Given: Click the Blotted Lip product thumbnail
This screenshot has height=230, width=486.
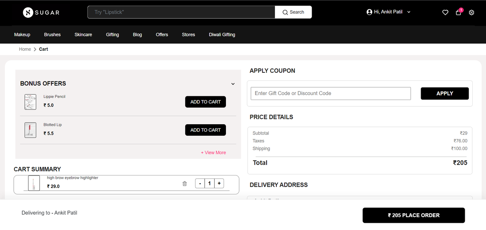Looking at the screenshot, I should coord(30,130).
